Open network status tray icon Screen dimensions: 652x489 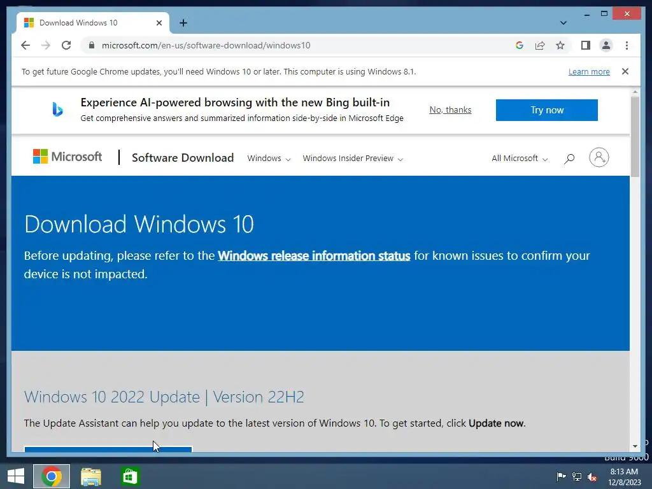577,476
